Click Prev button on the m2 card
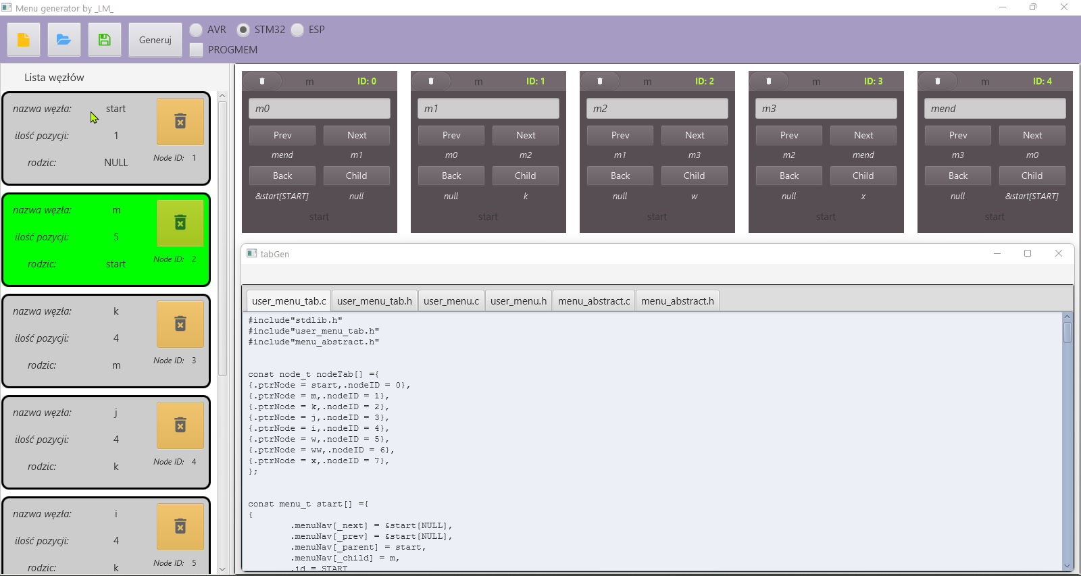The image size is (1081, 576). click(x=620, y=135)
